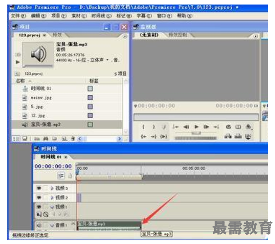275x244 pixels.
Task: Open the 字幕 menu
Action: (144, 16)
